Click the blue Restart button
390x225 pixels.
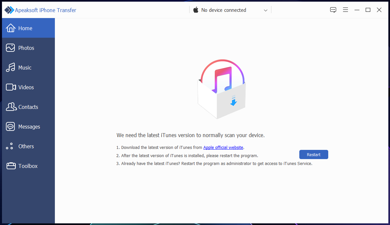coord(313,154)
